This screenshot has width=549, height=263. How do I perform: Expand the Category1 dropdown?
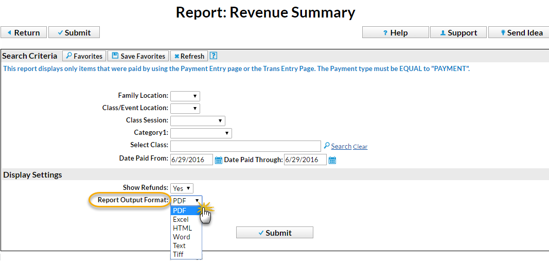point(201,133)
